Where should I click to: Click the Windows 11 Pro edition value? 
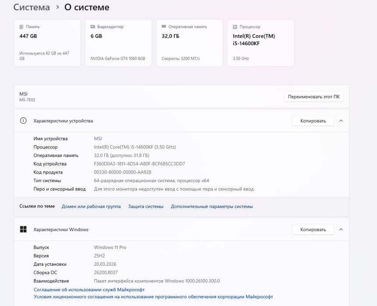[110, 247]
